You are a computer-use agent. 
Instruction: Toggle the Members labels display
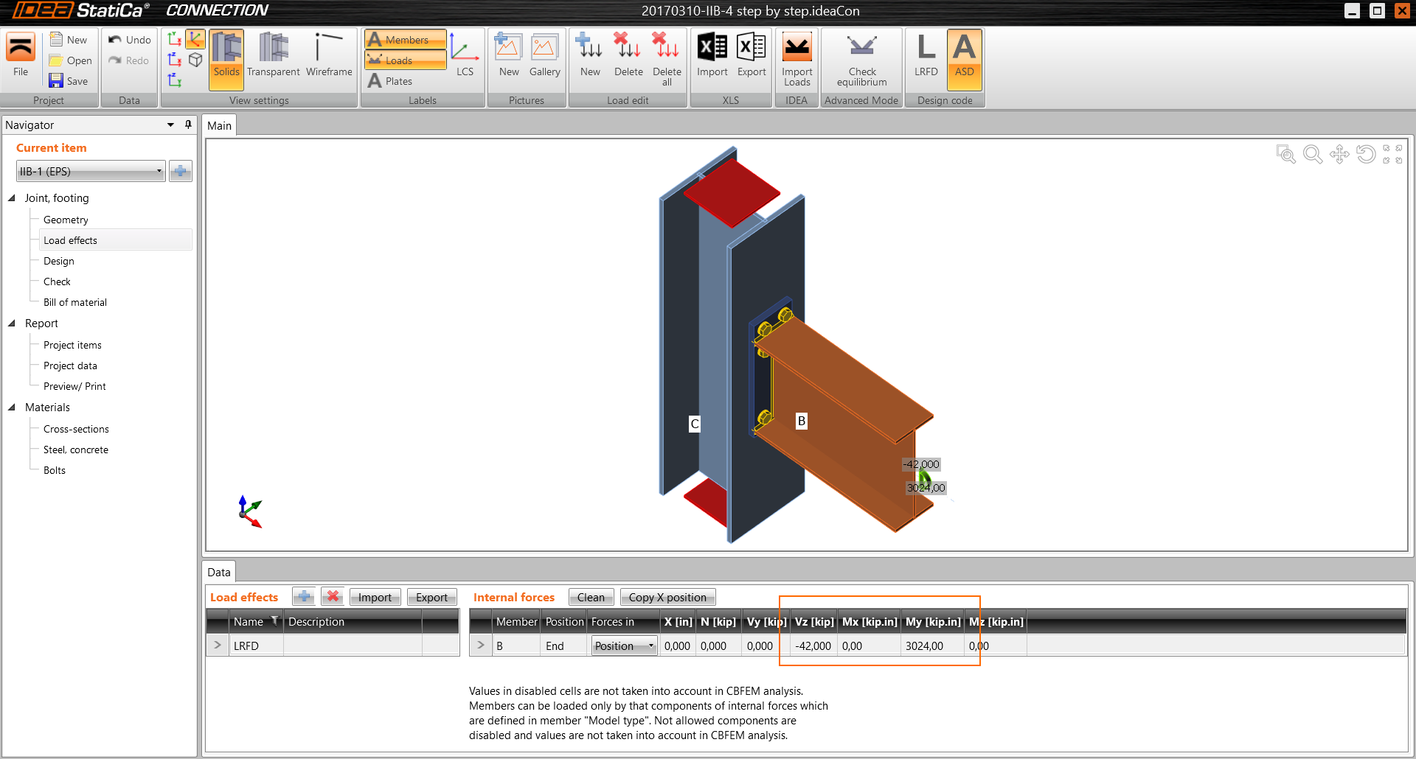pos(406,40)
